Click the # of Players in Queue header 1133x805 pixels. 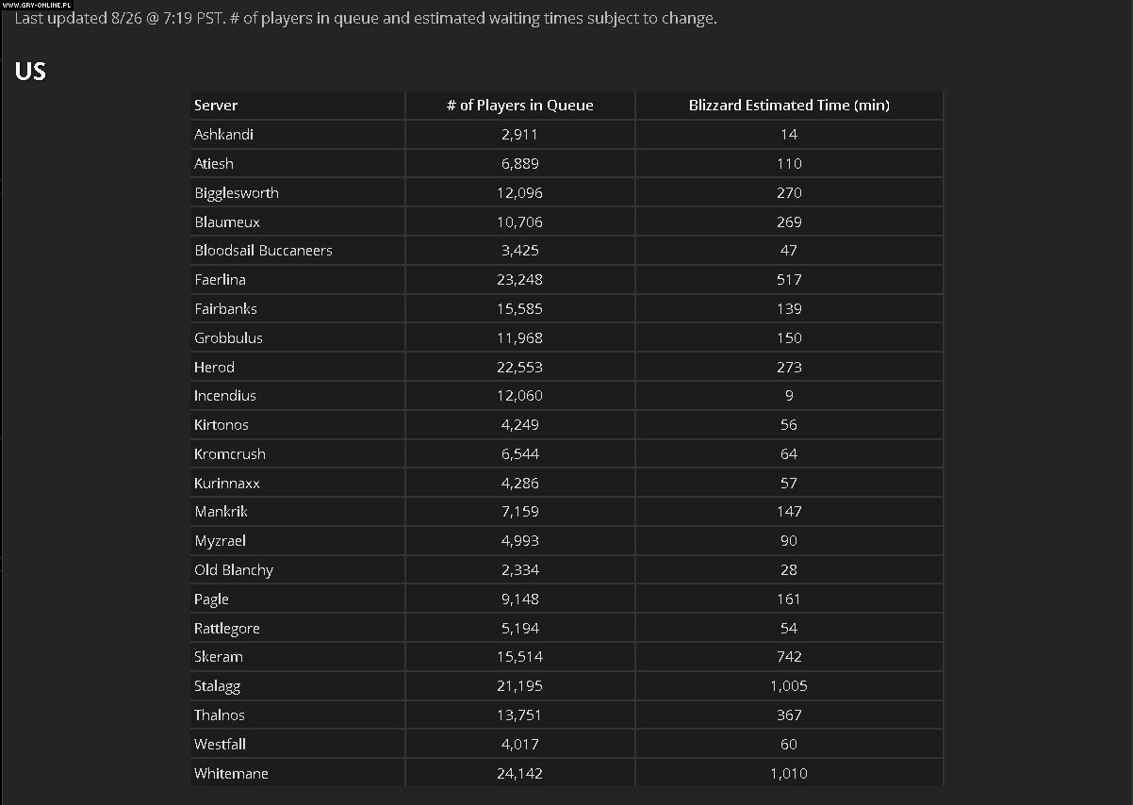(520, 106)
